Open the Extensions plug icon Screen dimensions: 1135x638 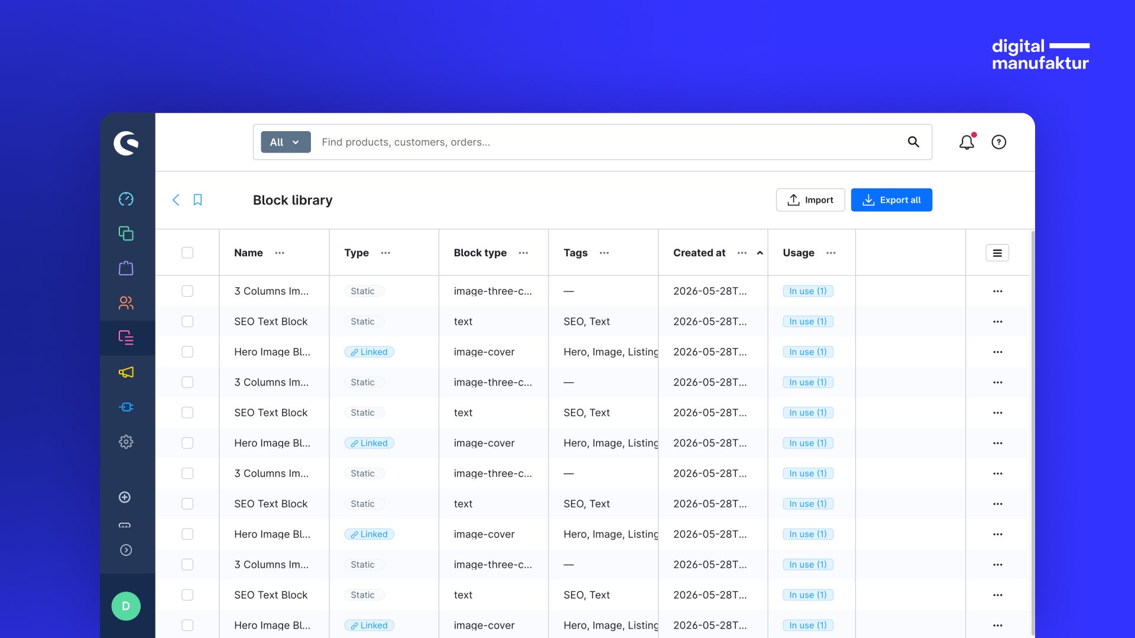[126, 407]
